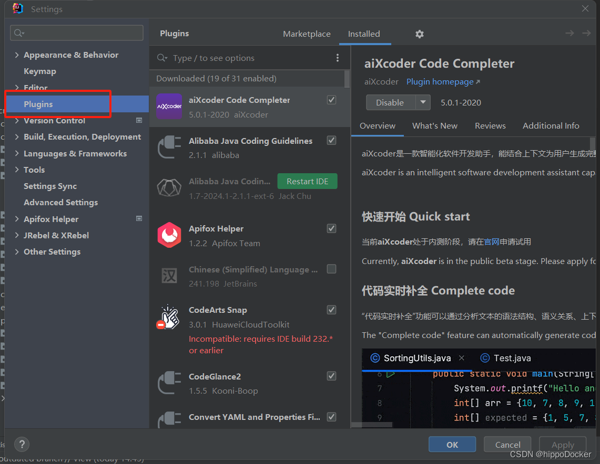600x464 pixels.
Task: Click the forward navigation arrow
Action: tap(586, 33)
